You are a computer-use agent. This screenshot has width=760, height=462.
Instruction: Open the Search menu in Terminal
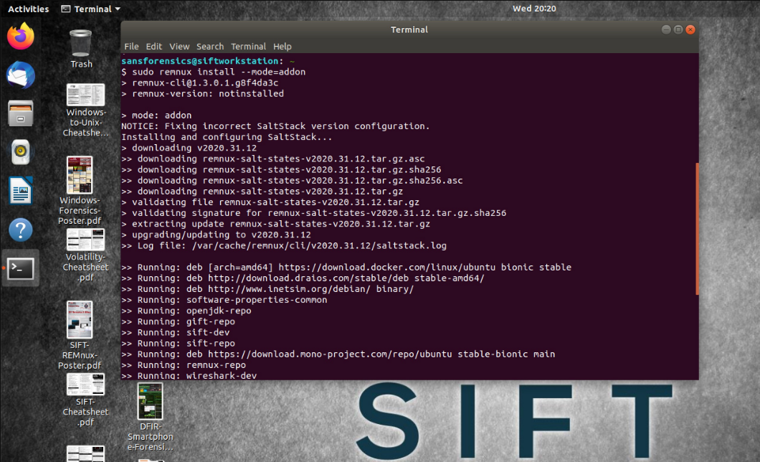(210, 47)
